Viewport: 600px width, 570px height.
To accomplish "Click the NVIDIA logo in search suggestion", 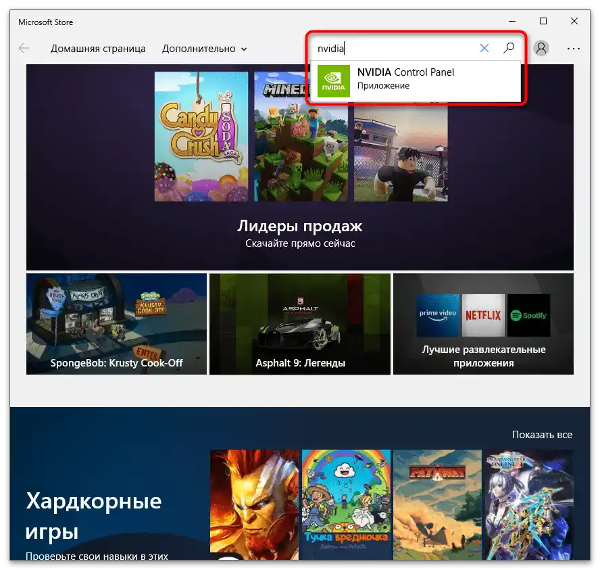I will [334, 80].
